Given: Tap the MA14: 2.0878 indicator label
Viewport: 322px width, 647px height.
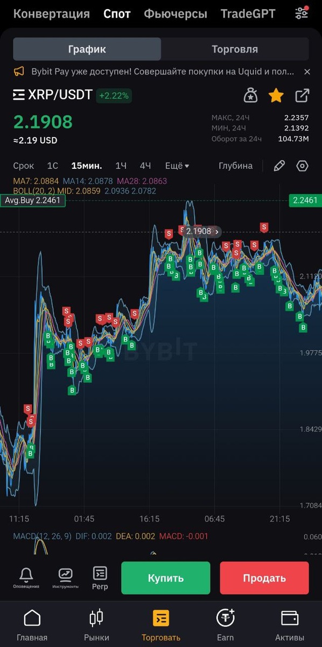Looking at the screenshot, I should [x=88, y=181].
